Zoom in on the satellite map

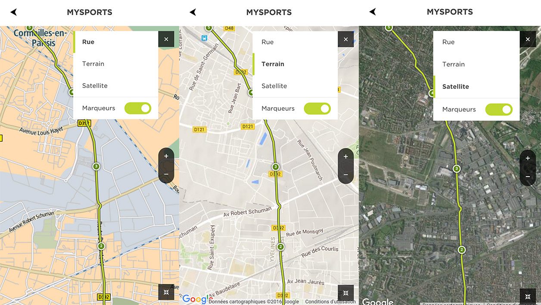click(528, 158)
